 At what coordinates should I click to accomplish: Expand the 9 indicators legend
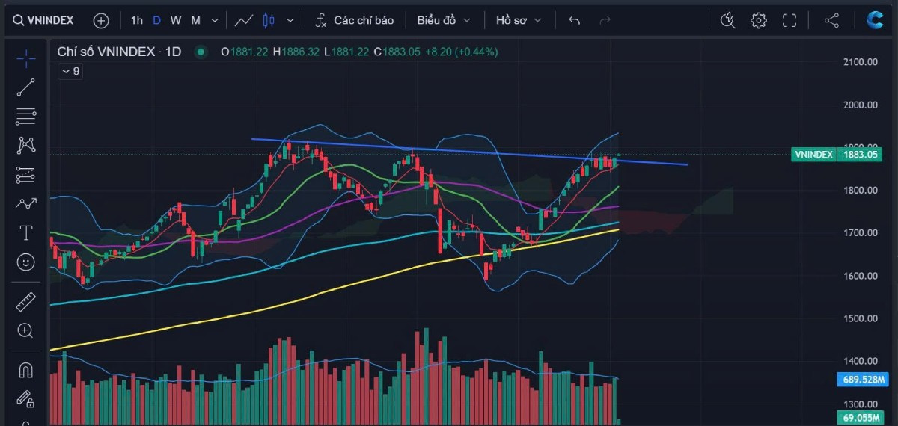point(71,71)
